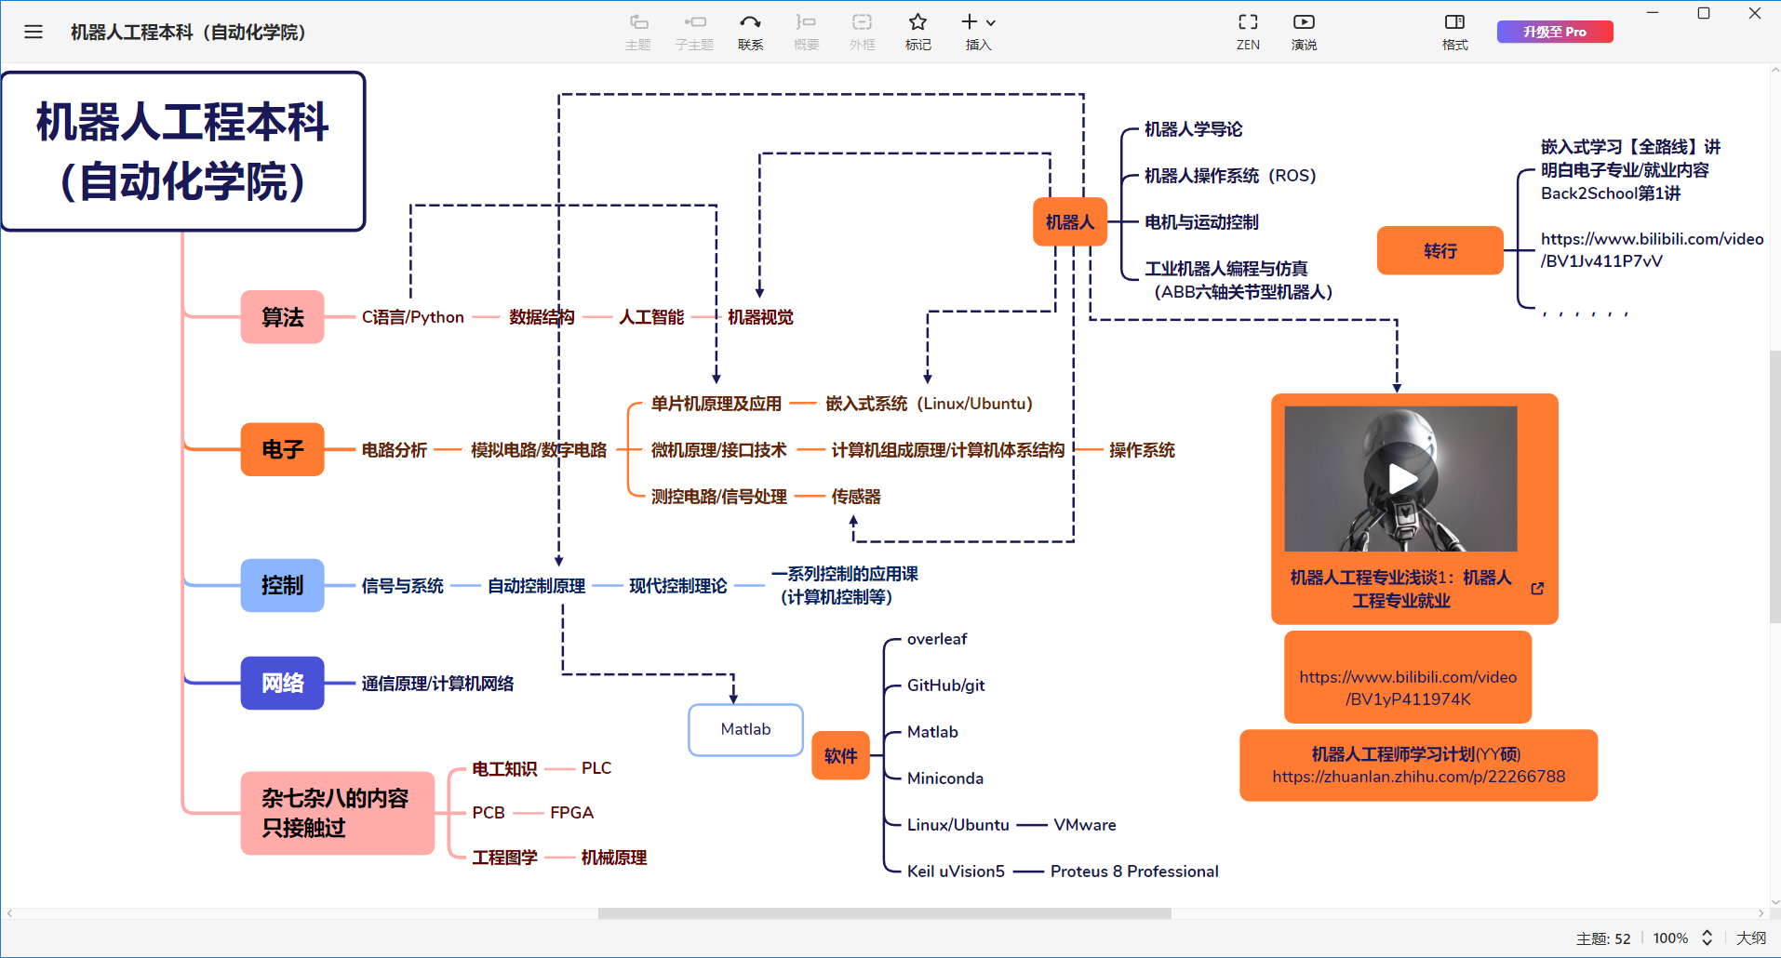The width and height of the screenshot is (1781, 958).
Task: Click the 主题: 52 topic count
Action: tap(1603, 938)
